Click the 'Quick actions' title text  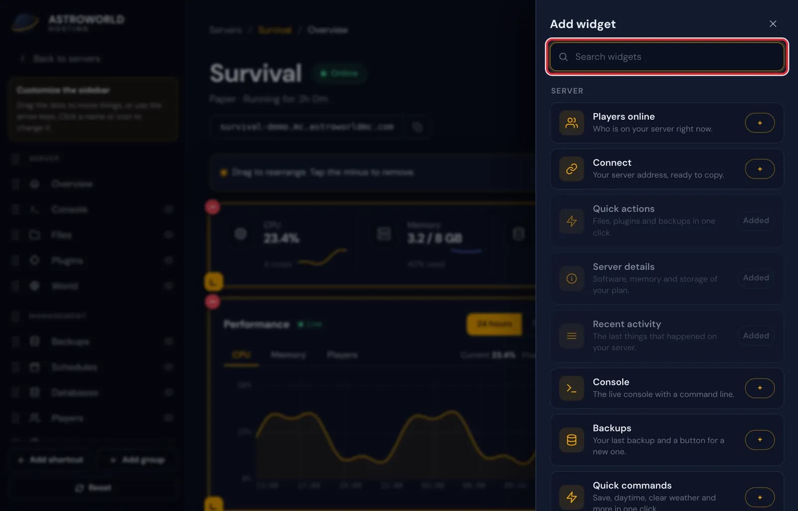point(623,209)
